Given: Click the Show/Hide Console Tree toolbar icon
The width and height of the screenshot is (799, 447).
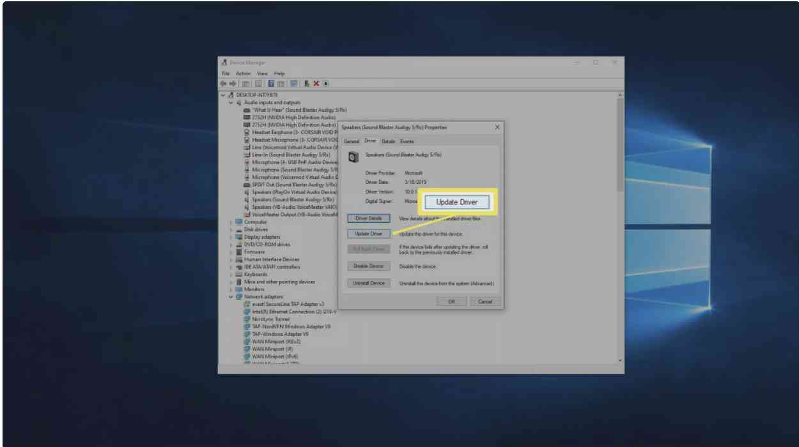Looking at the screenshot, I should (245, 84).
